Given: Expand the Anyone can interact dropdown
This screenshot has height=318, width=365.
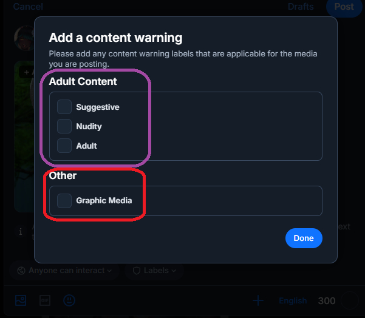Looking at the screenshot, I should tap(65, 271).
